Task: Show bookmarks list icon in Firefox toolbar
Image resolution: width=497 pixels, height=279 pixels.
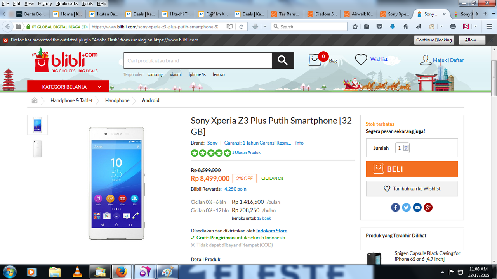Action: point(367,27)
